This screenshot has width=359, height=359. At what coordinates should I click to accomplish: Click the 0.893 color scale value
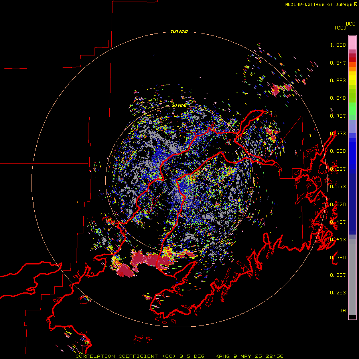click(338, 80)
